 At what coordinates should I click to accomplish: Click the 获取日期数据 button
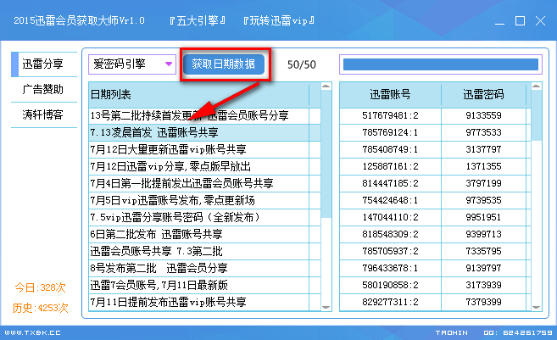tap(224, 64)
